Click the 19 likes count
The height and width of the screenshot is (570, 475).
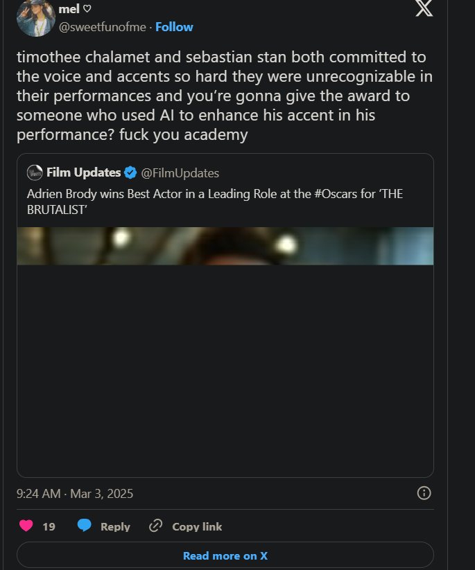pyautogui.click(x=49, y=526)
